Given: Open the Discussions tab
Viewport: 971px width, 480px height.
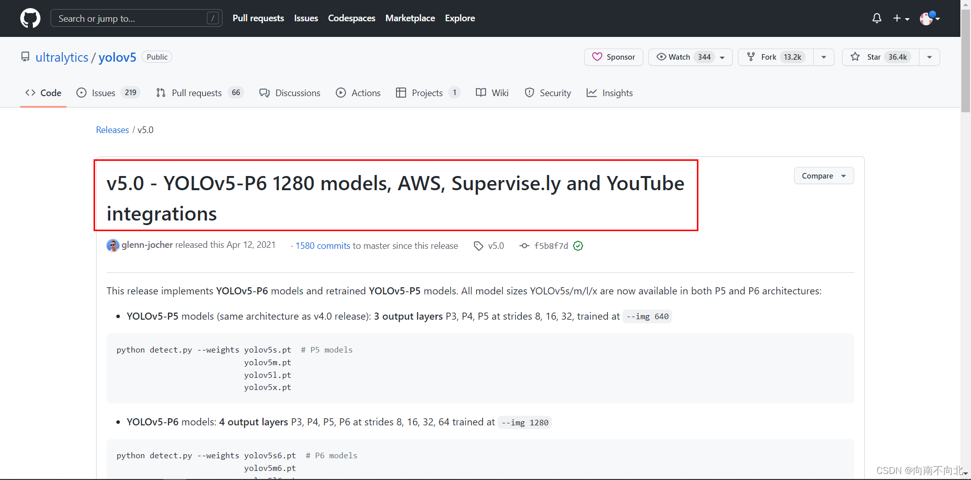Looking at the screenshot, I should [290, 93].
